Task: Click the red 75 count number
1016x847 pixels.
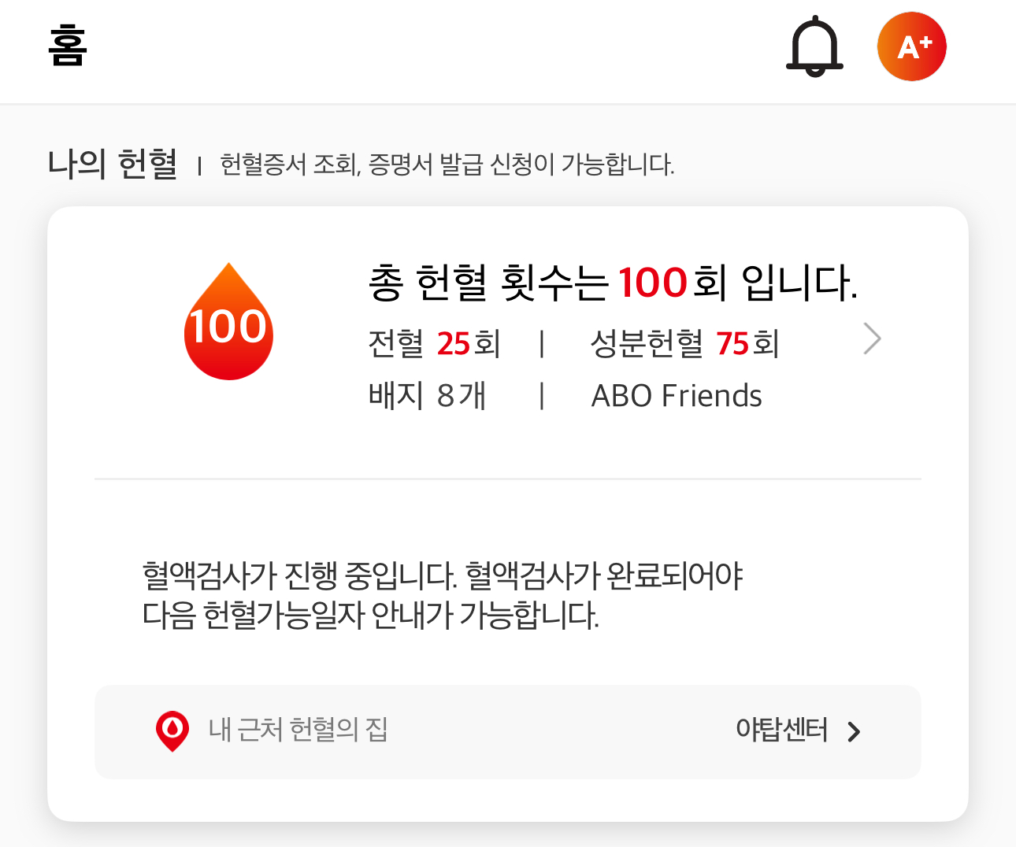Action: click(732, 344)
